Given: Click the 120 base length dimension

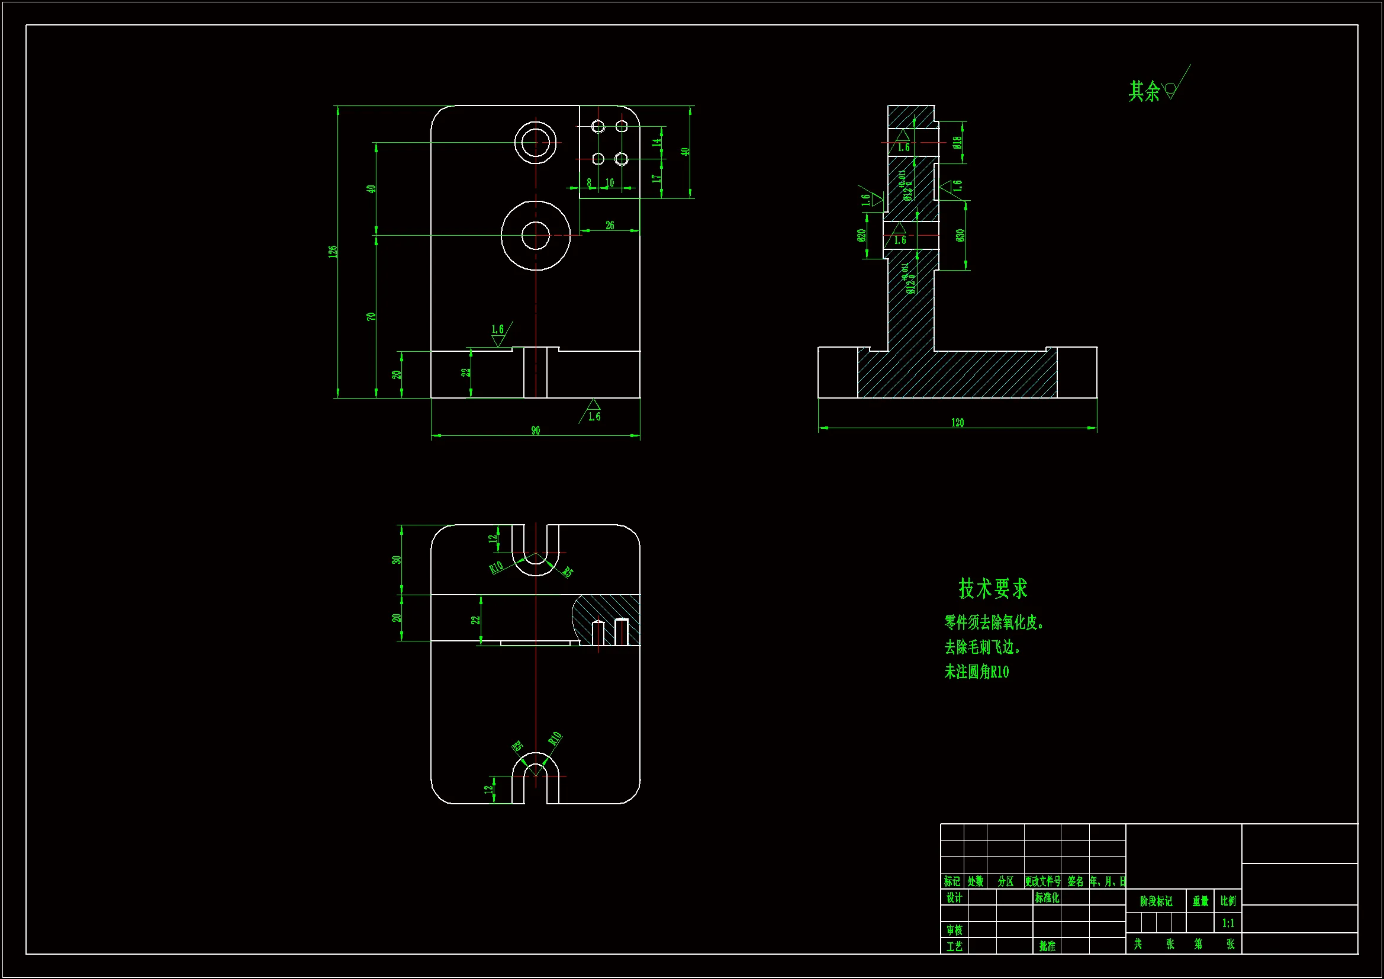Looking at the screenshot, I should (957, 423).
